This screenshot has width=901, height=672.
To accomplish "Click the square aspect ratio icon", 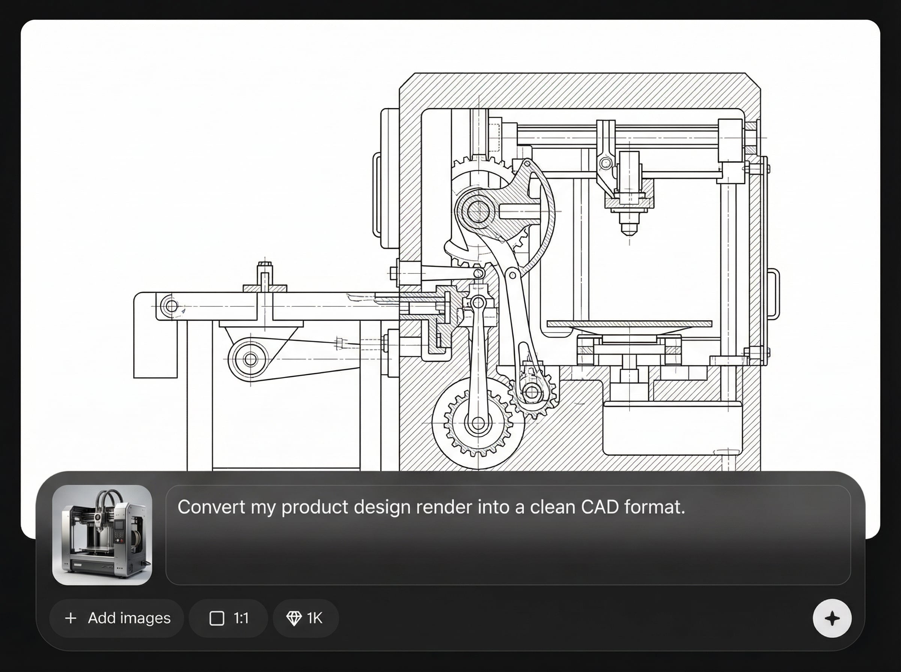I will 217,618.
